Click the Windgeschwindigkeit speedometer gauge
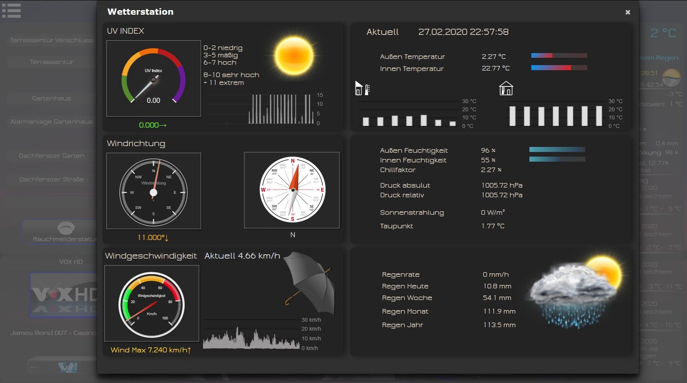This screenshot has height=383, width=687. pos(152,304)
